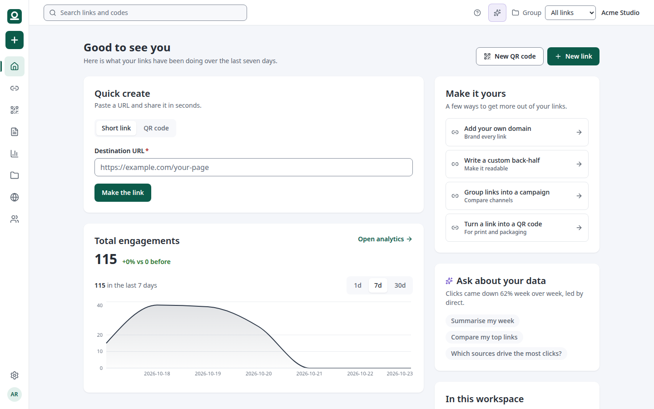Open the Pages document icon in the sidebar

click(15, 132)
